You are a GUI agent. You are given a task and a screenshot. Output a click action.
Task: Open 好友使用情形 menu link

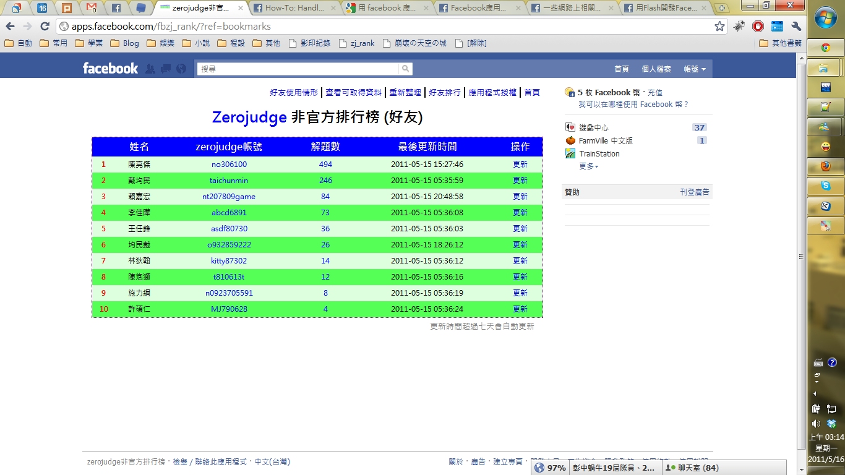pos(294,92)
